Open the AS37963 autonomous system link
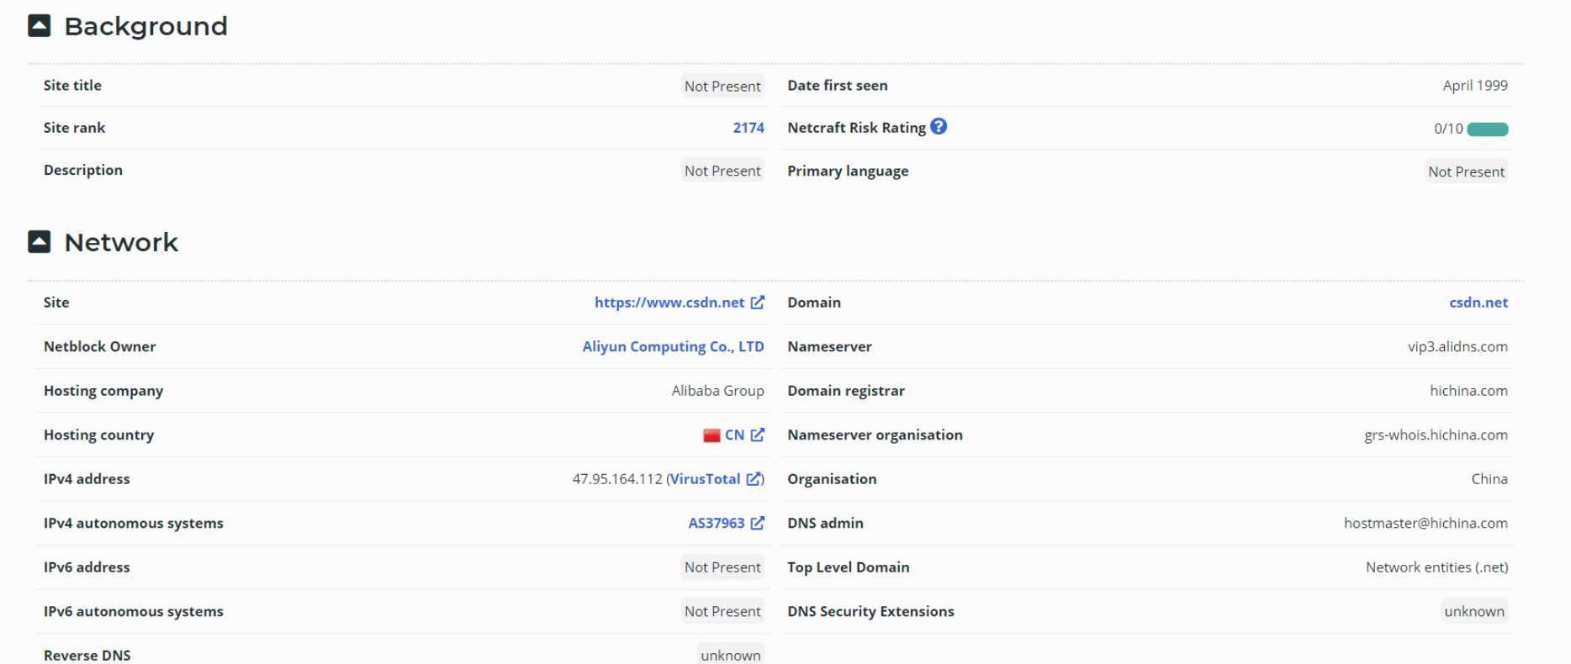Screen dimensions: 1571x664 (716, 523)
